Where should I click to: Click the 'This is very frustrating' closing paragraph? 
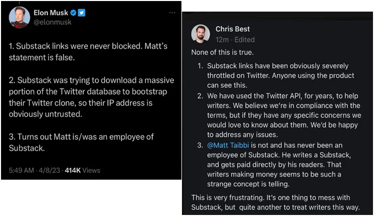275,202
